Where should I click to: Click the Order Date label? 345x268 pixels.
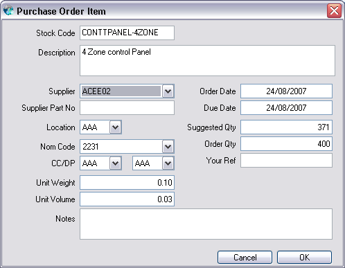[x=218, y=91]
